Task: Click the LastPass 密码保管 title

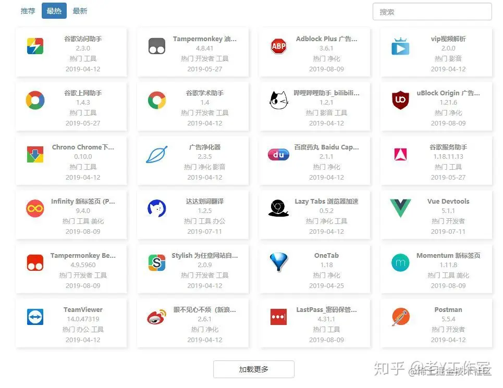Action: tap(326, 309)
